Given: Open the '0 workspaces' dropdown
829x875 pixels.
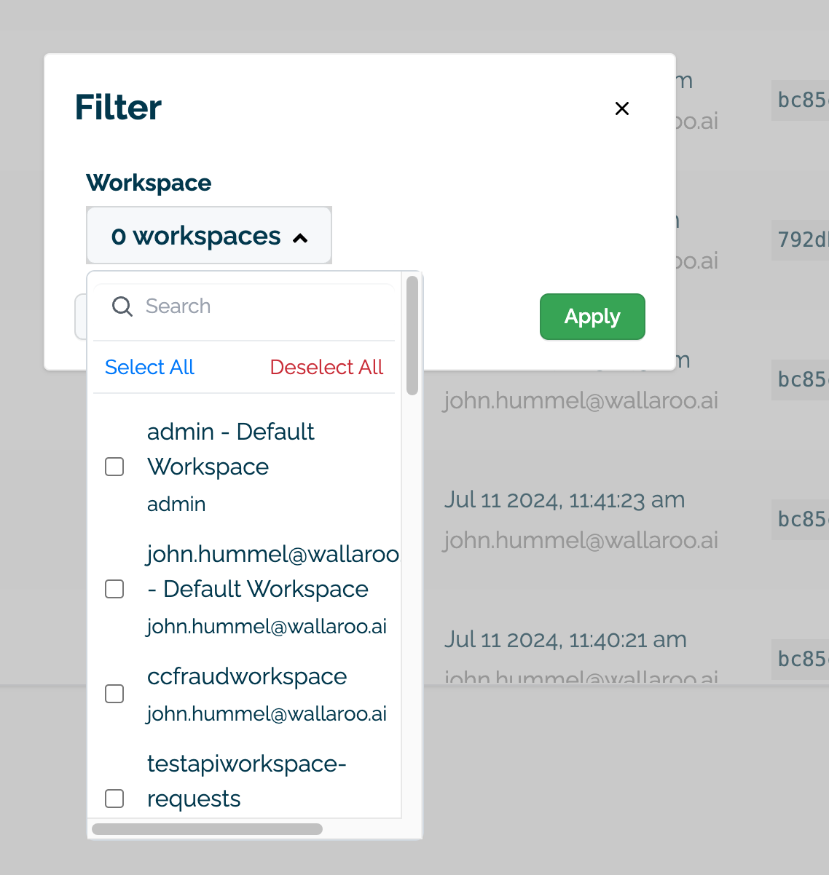Looking at the screenshot, I should [208, 236].
